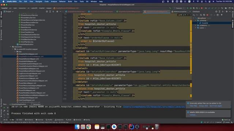Open the Git menu
Image resolution: width=234 pixels, height=131 pixels.
(87, 1)
